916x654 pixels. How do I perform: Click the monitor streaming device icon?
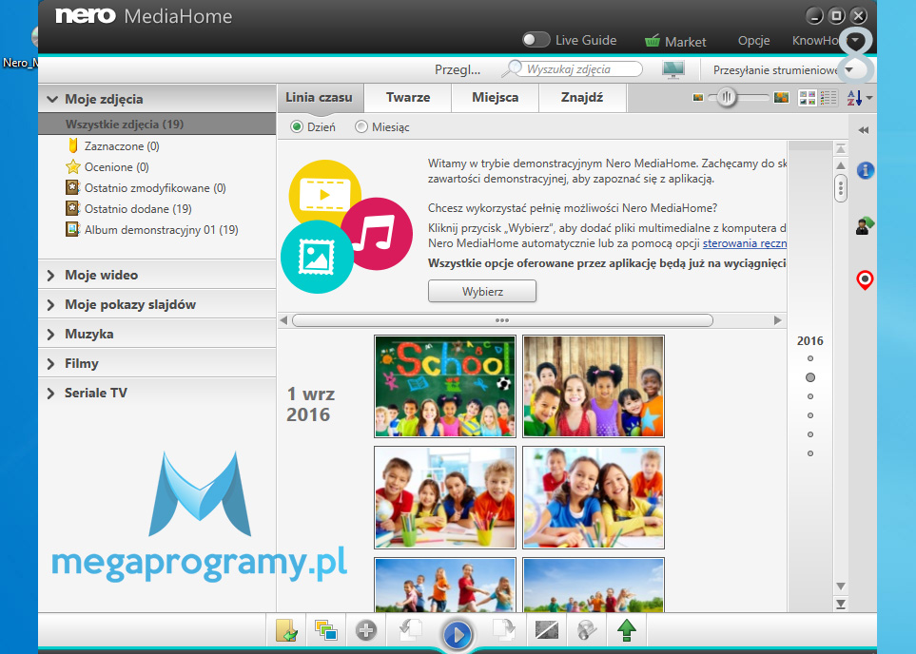(673, 69)
